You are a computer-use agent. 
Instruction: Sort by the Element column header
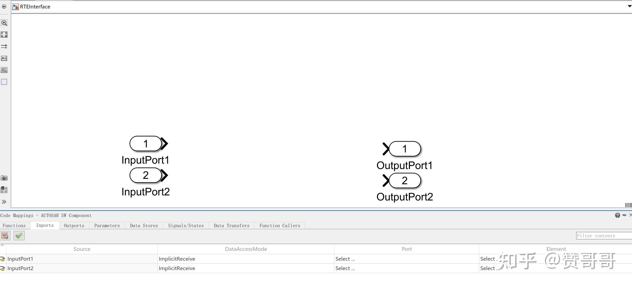click(x=556, y=249)
